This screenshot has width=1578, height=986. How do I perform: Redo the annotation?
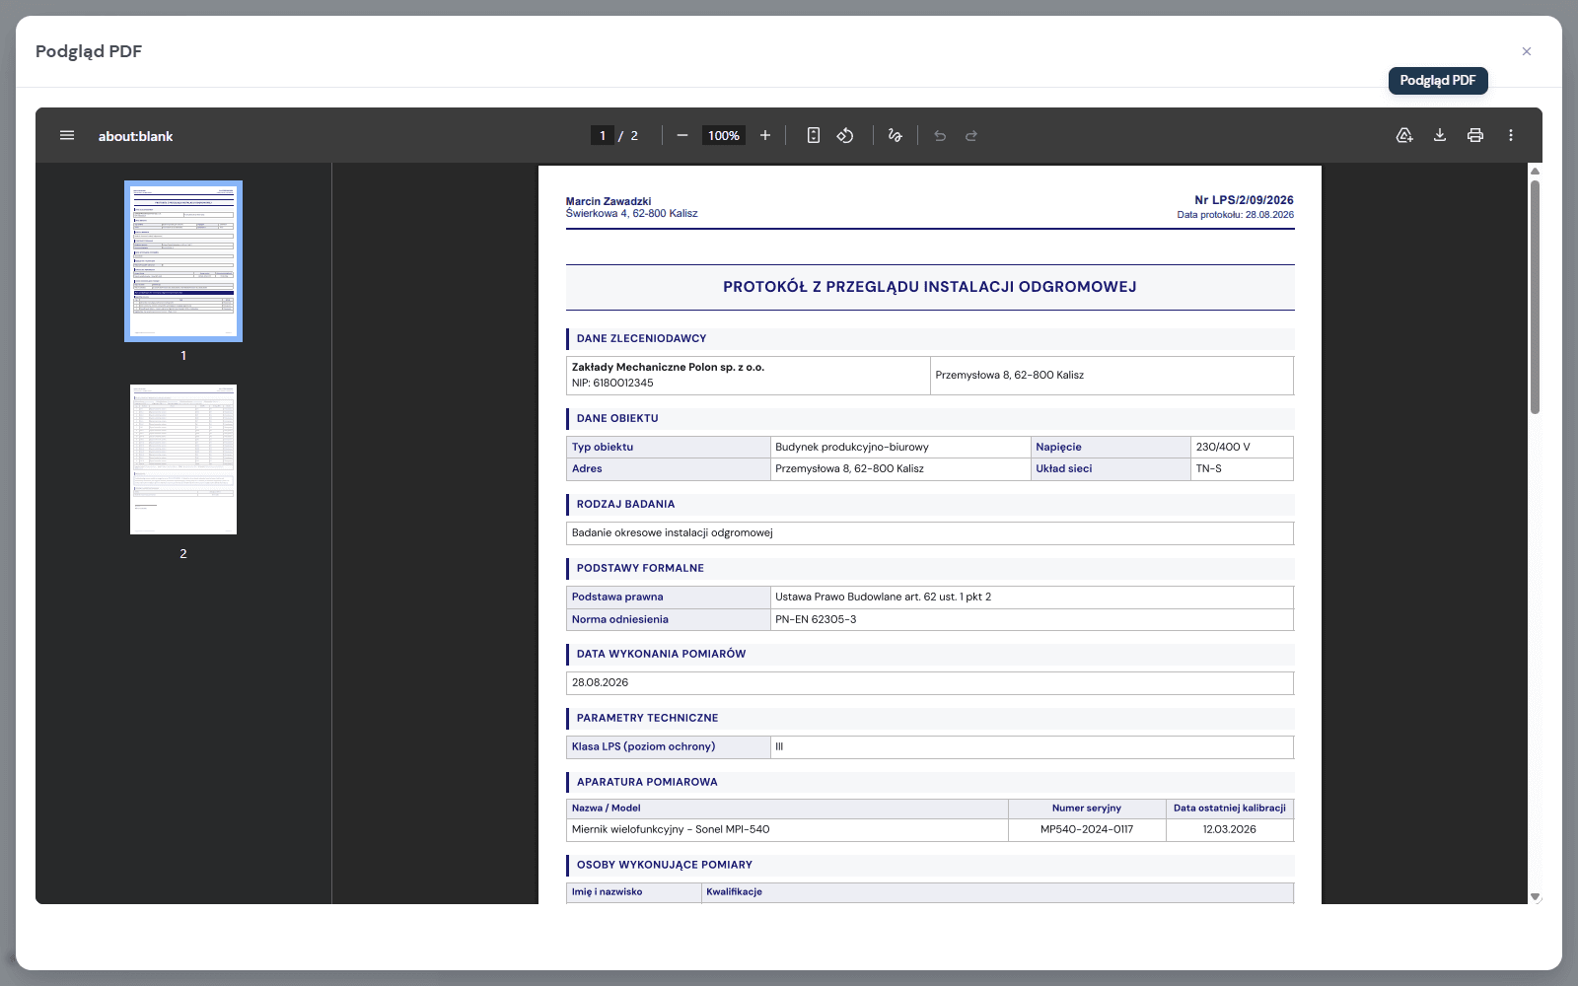click(x=971, y=135)
